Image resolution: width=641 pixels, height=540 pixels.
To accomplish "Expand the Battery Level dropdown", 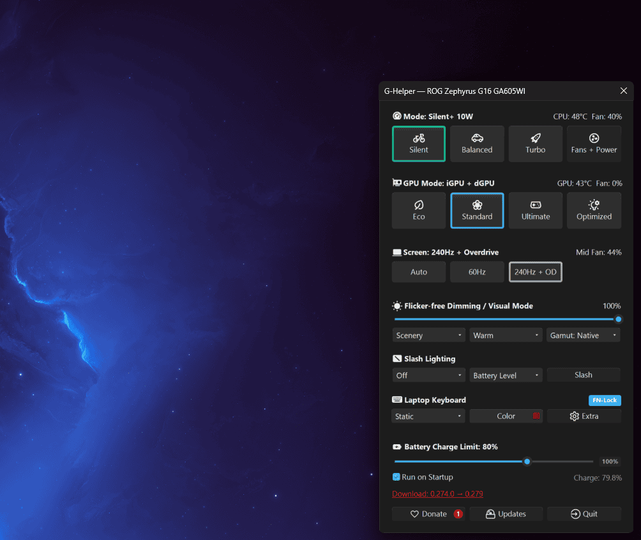I will pos(506,375).
